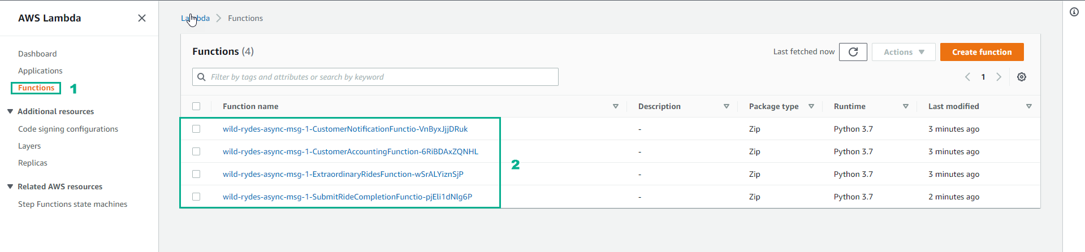Image resolution: width=1085 pixels, height=252 pixels.
Task: Click the Description column header text
Action: [659, 106]
